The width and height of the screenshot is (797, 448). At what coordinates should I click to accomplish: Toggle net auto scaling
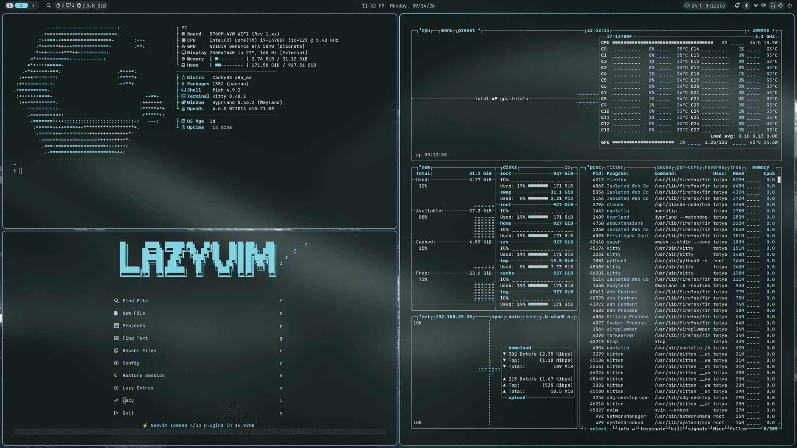coord(514,317)
